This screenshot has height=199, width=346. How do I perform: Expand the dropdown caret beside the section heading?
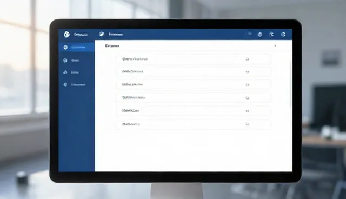coord(275,45)
